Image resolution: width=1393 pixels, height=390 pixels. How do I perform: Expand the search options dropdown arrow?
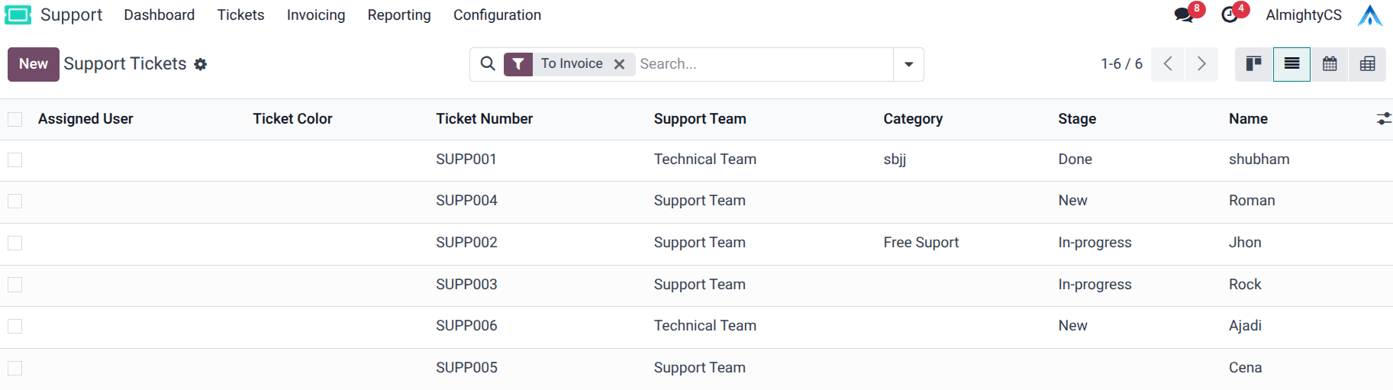[908, 64]
